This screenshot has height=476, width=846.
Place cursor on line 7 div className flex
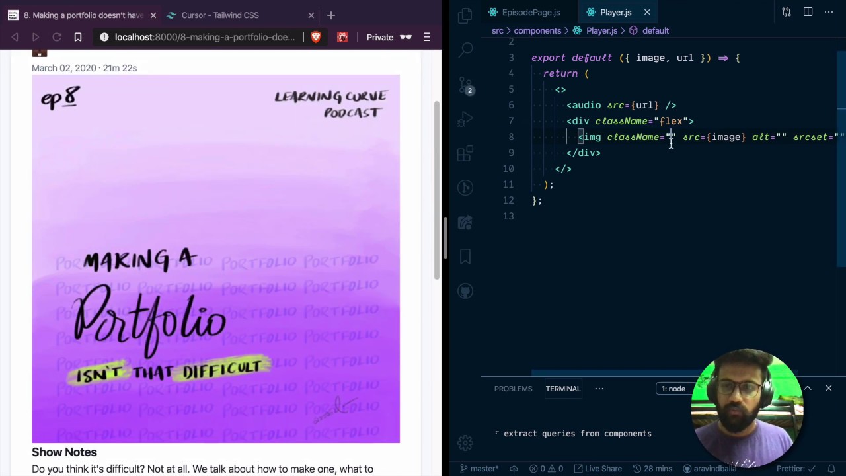(630, 121)
